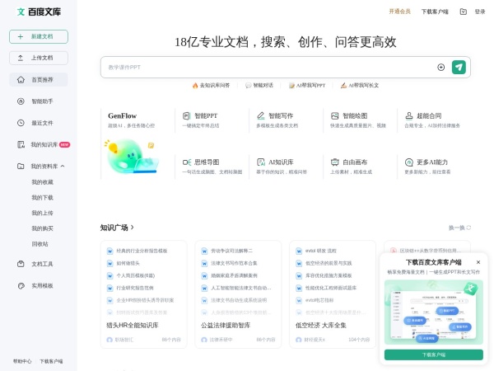Click the GenFlow mascot illustration
494x371 pixels.
coord(132,156)
